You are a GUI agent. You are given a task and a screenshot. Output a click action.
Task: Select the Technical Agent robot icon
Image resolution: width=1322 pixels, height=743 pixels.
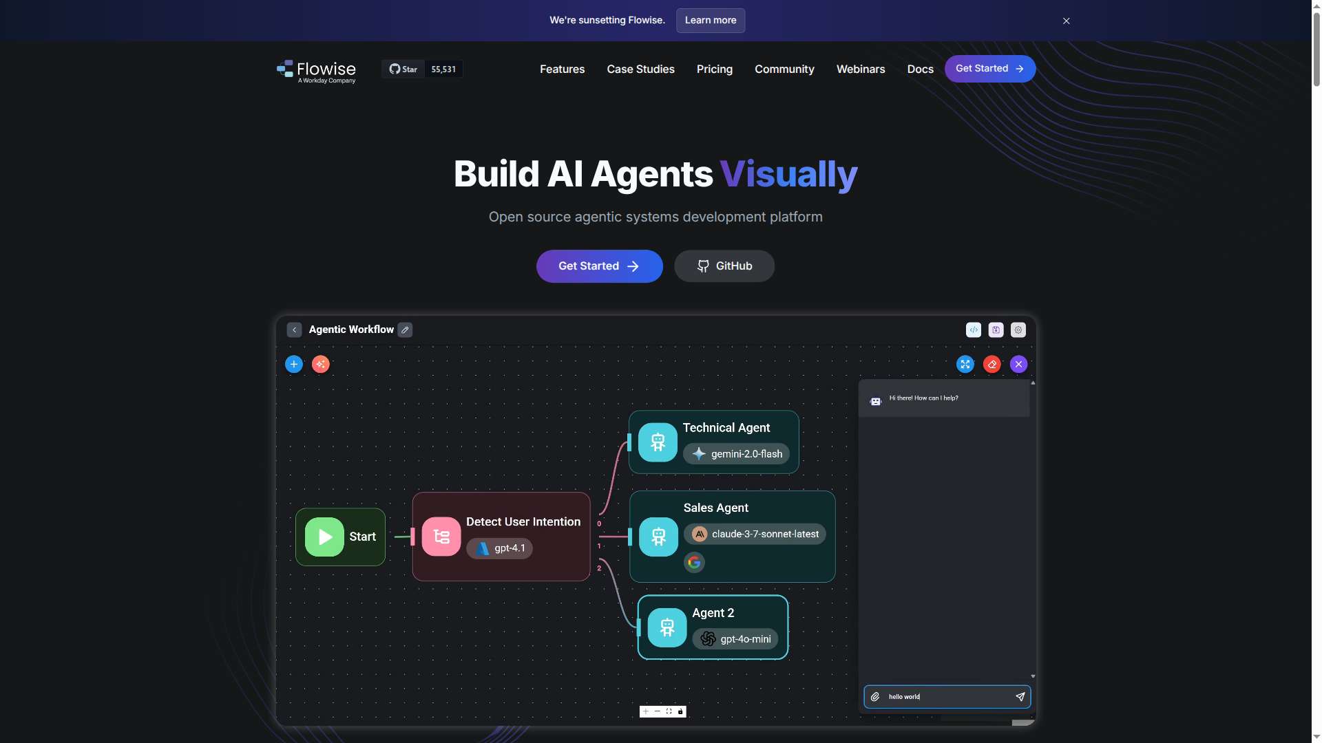(x=658, y=442)
